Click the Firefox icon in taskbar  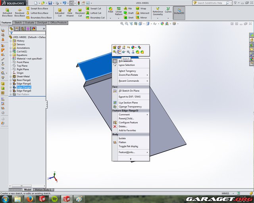point(30,199)
